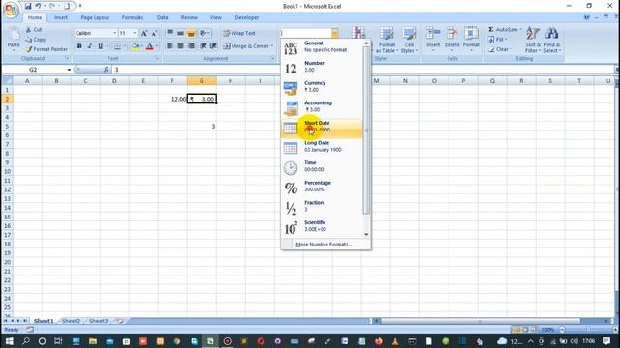Click Merge & Center button

[x=248, y=46]
